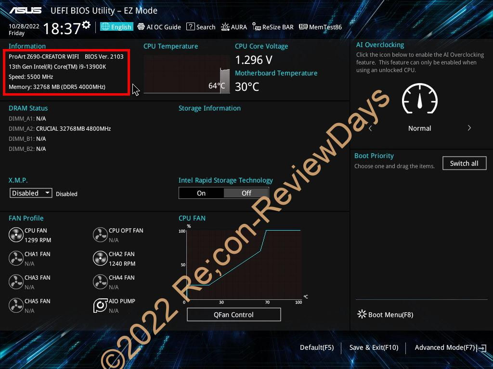Click the ProArt Z690-CREATOR WIFI model name
This screenshot has width=493, height=369.
pos(44,57)
